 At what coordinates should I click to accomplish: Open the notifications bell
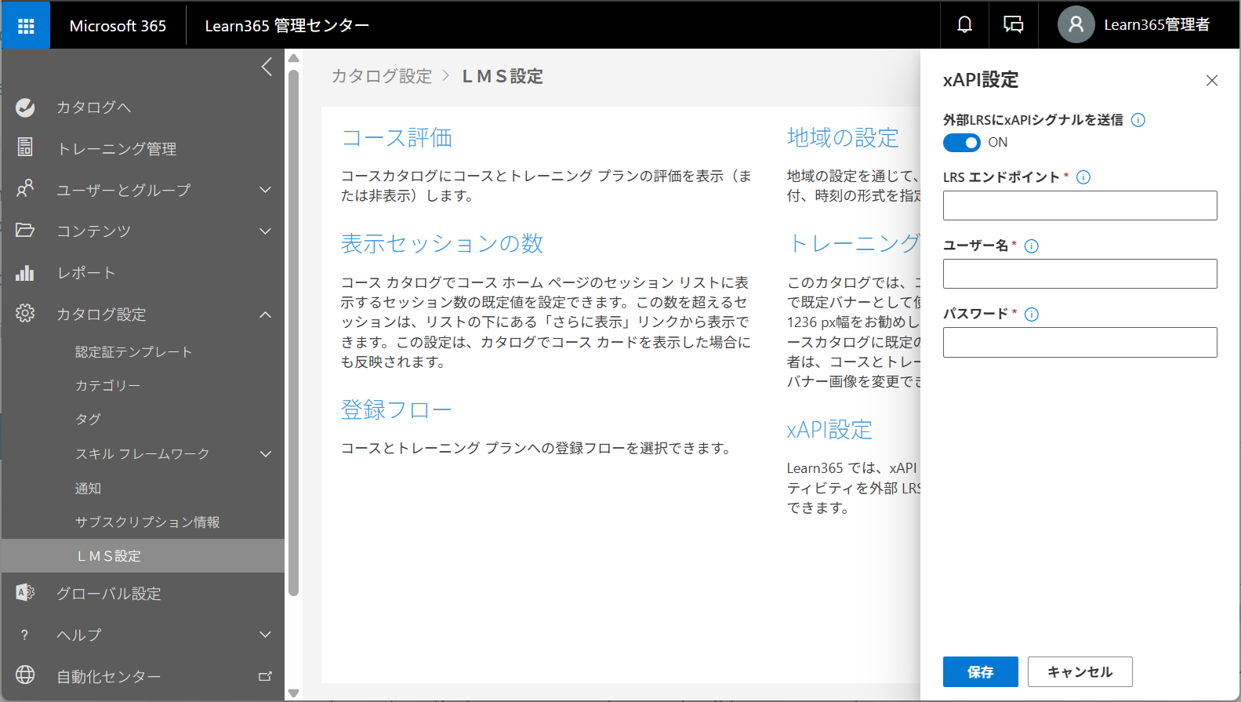point(964,25)
